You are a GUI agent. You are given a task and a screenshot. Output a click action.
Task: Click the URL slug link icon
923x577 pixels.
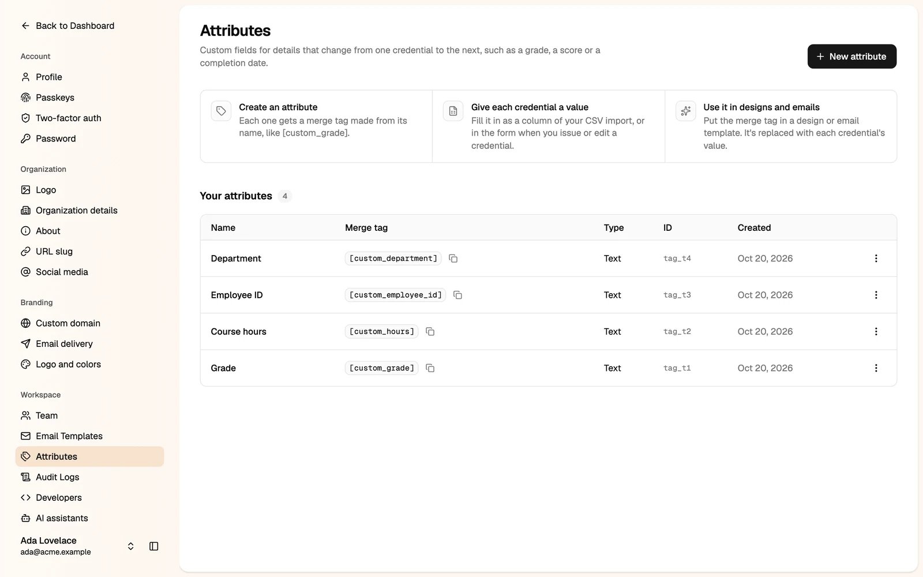click(25, 252)
